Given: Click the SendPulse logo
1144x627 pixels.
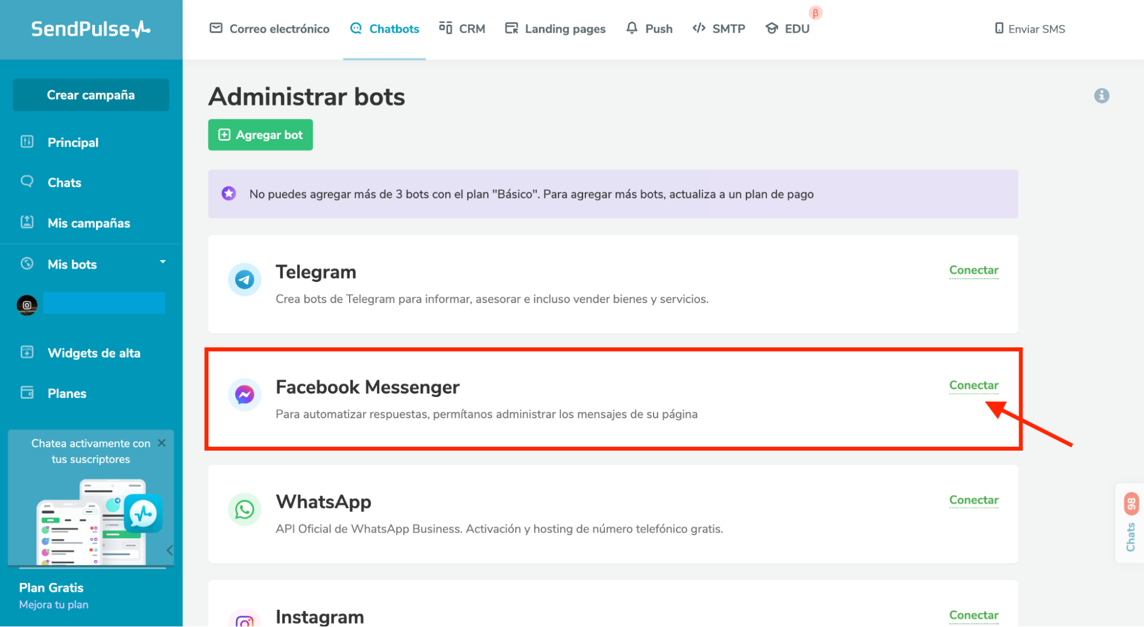Looking at the screenshot, I should [90, 29].
